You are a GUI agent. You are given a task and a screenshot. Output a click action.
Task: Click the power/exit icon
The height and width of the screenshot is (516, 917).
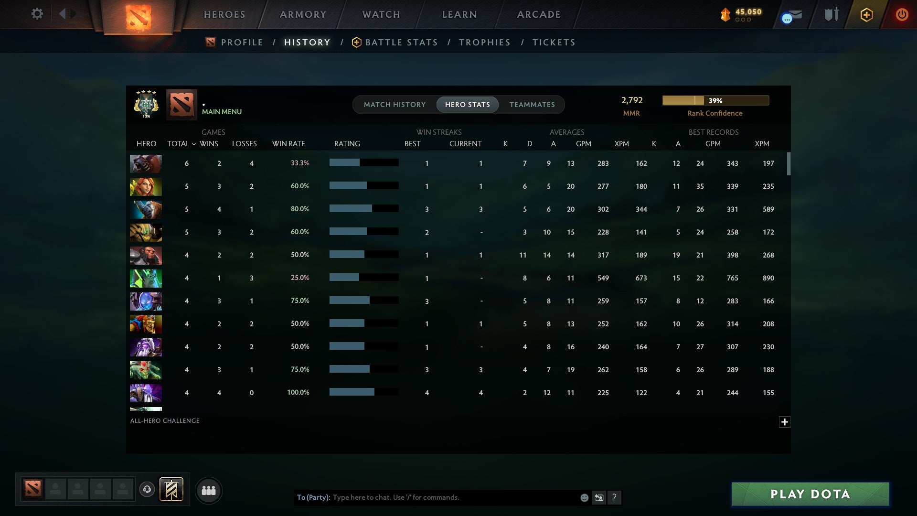902,14
